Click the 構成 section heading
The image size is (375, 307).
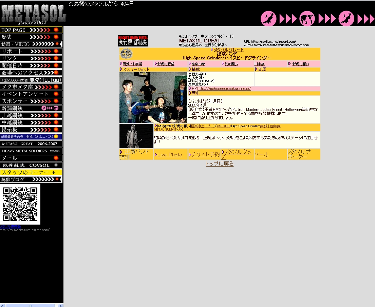[195, 69]
